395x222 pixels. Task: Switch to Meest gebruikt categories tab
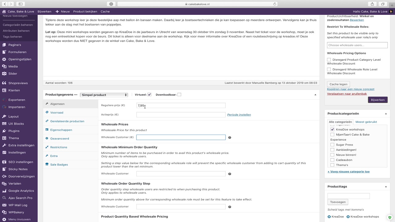click(x=366, y=122)
